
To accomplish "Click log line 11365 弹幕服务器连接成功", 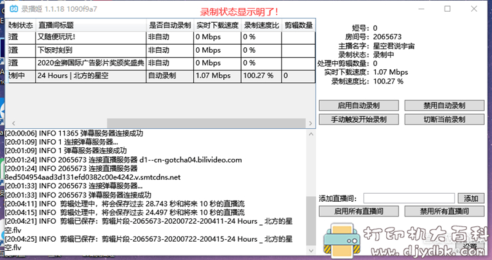I will pos(74,133).
